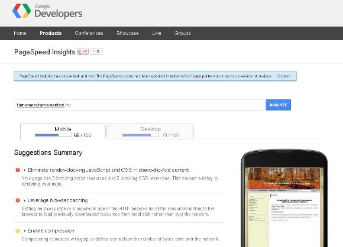Click the 79 / 100 desktop score text
343x247 pixels.
coord(170,135)
